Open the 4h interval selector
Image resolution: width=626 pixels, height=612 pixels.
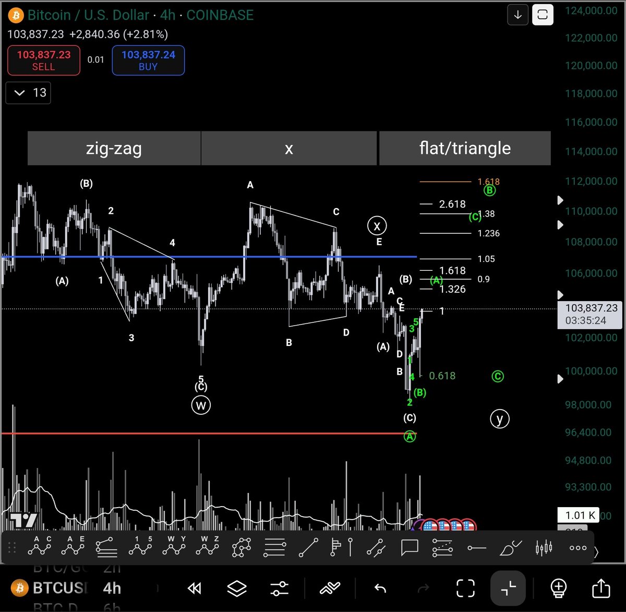click(112, 588)
